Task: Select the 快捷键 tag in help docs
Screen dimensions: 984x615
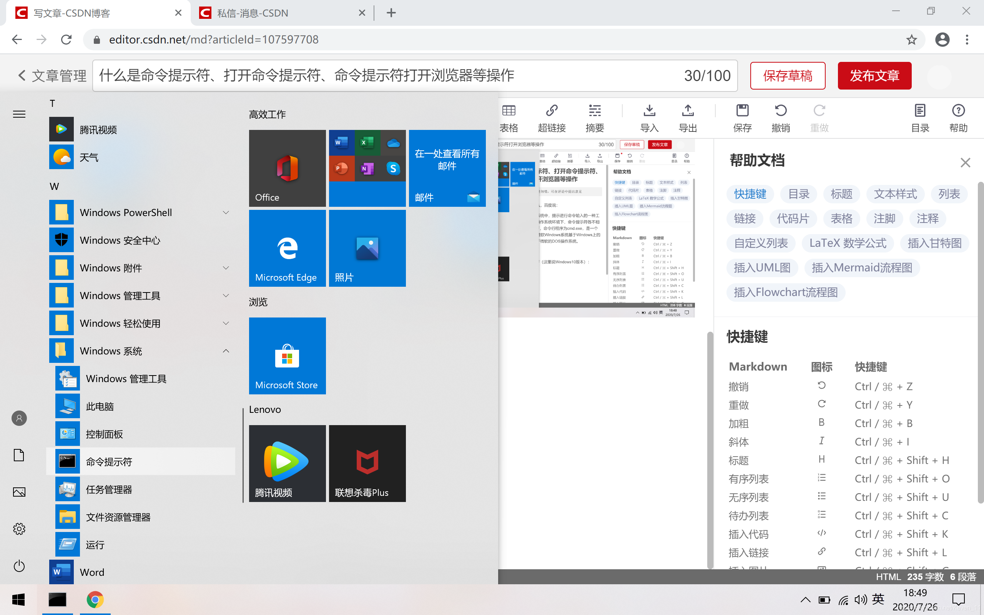Action: (x=750, y=194)
